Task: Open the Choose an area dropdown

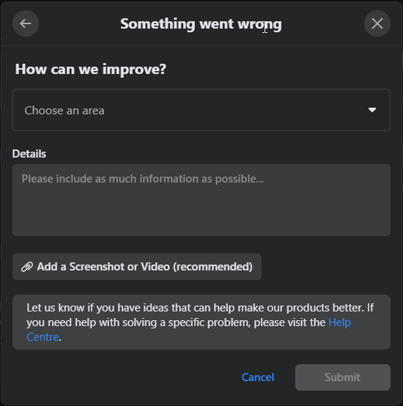Action: tap(202, 110)
